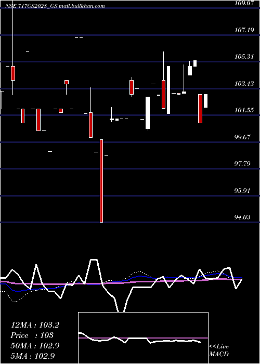This screenshot has height=364, width=260.
Task: Click the 99.67 price axis label
Action: 243,137
